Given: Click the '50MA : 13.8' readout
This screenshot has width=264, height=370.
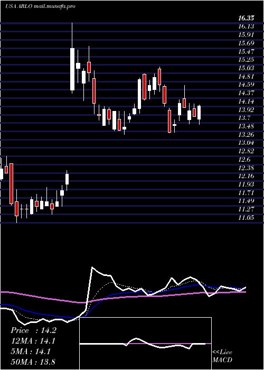Looking at the screenshot, I should [33, 362].
